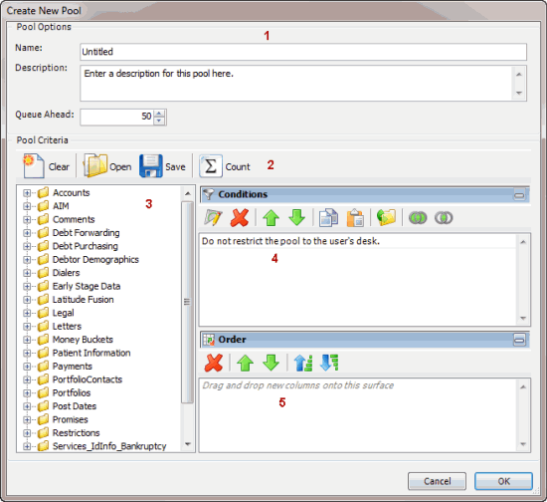
Task: Save the pool criteria with floppy icon
Action: pos(151,166)
